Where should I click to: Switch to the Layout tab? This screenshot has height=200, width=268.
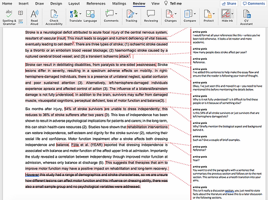[74, 4]
